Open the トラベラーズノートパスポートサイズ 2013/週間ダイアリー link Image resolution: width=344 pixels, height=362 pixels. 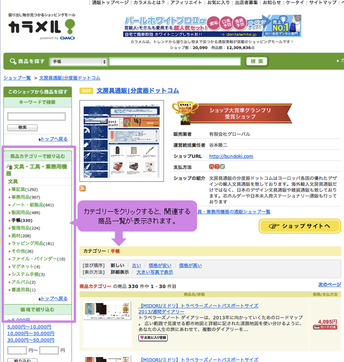[x=198, y=309]
